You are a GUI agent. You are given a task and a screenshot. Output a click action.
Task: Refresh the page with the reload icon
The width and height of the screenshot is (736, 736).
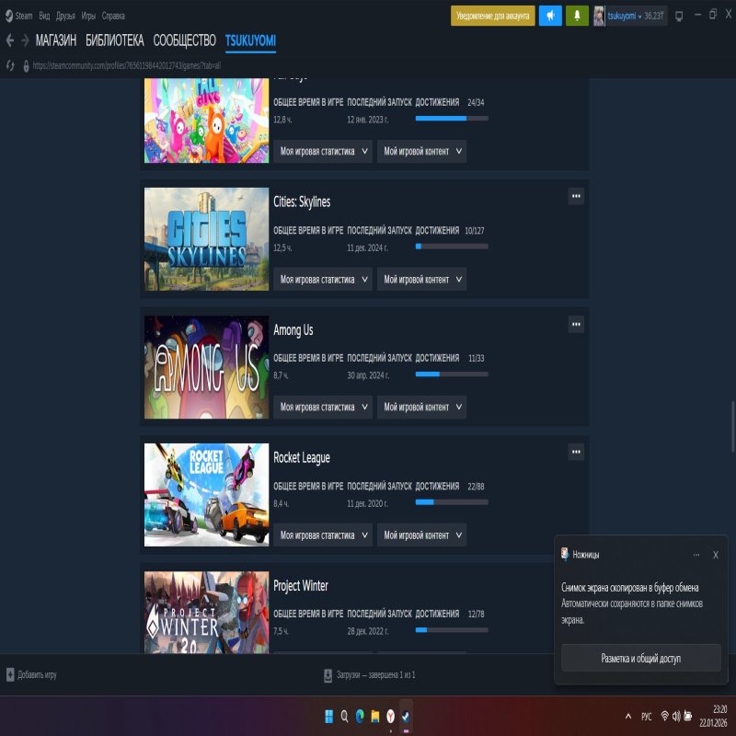(12, 65)
